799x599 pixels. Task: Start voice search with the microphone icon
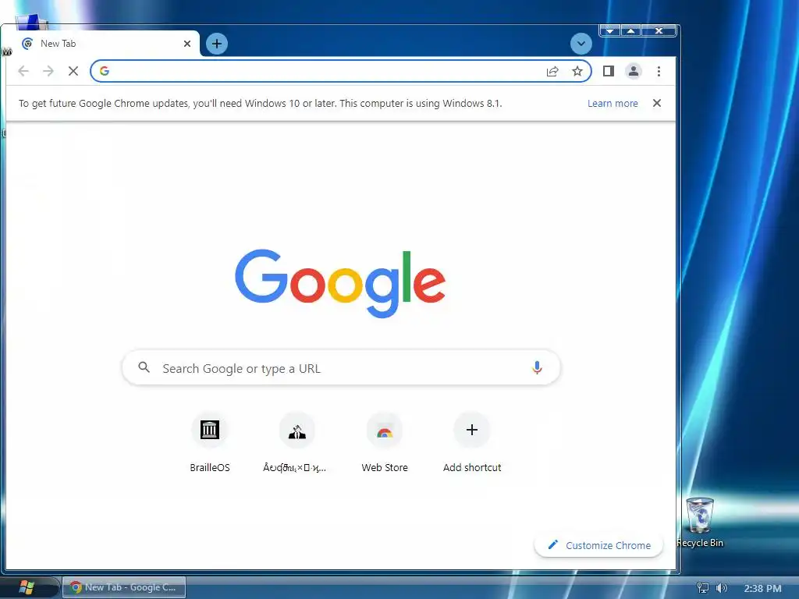537,368
